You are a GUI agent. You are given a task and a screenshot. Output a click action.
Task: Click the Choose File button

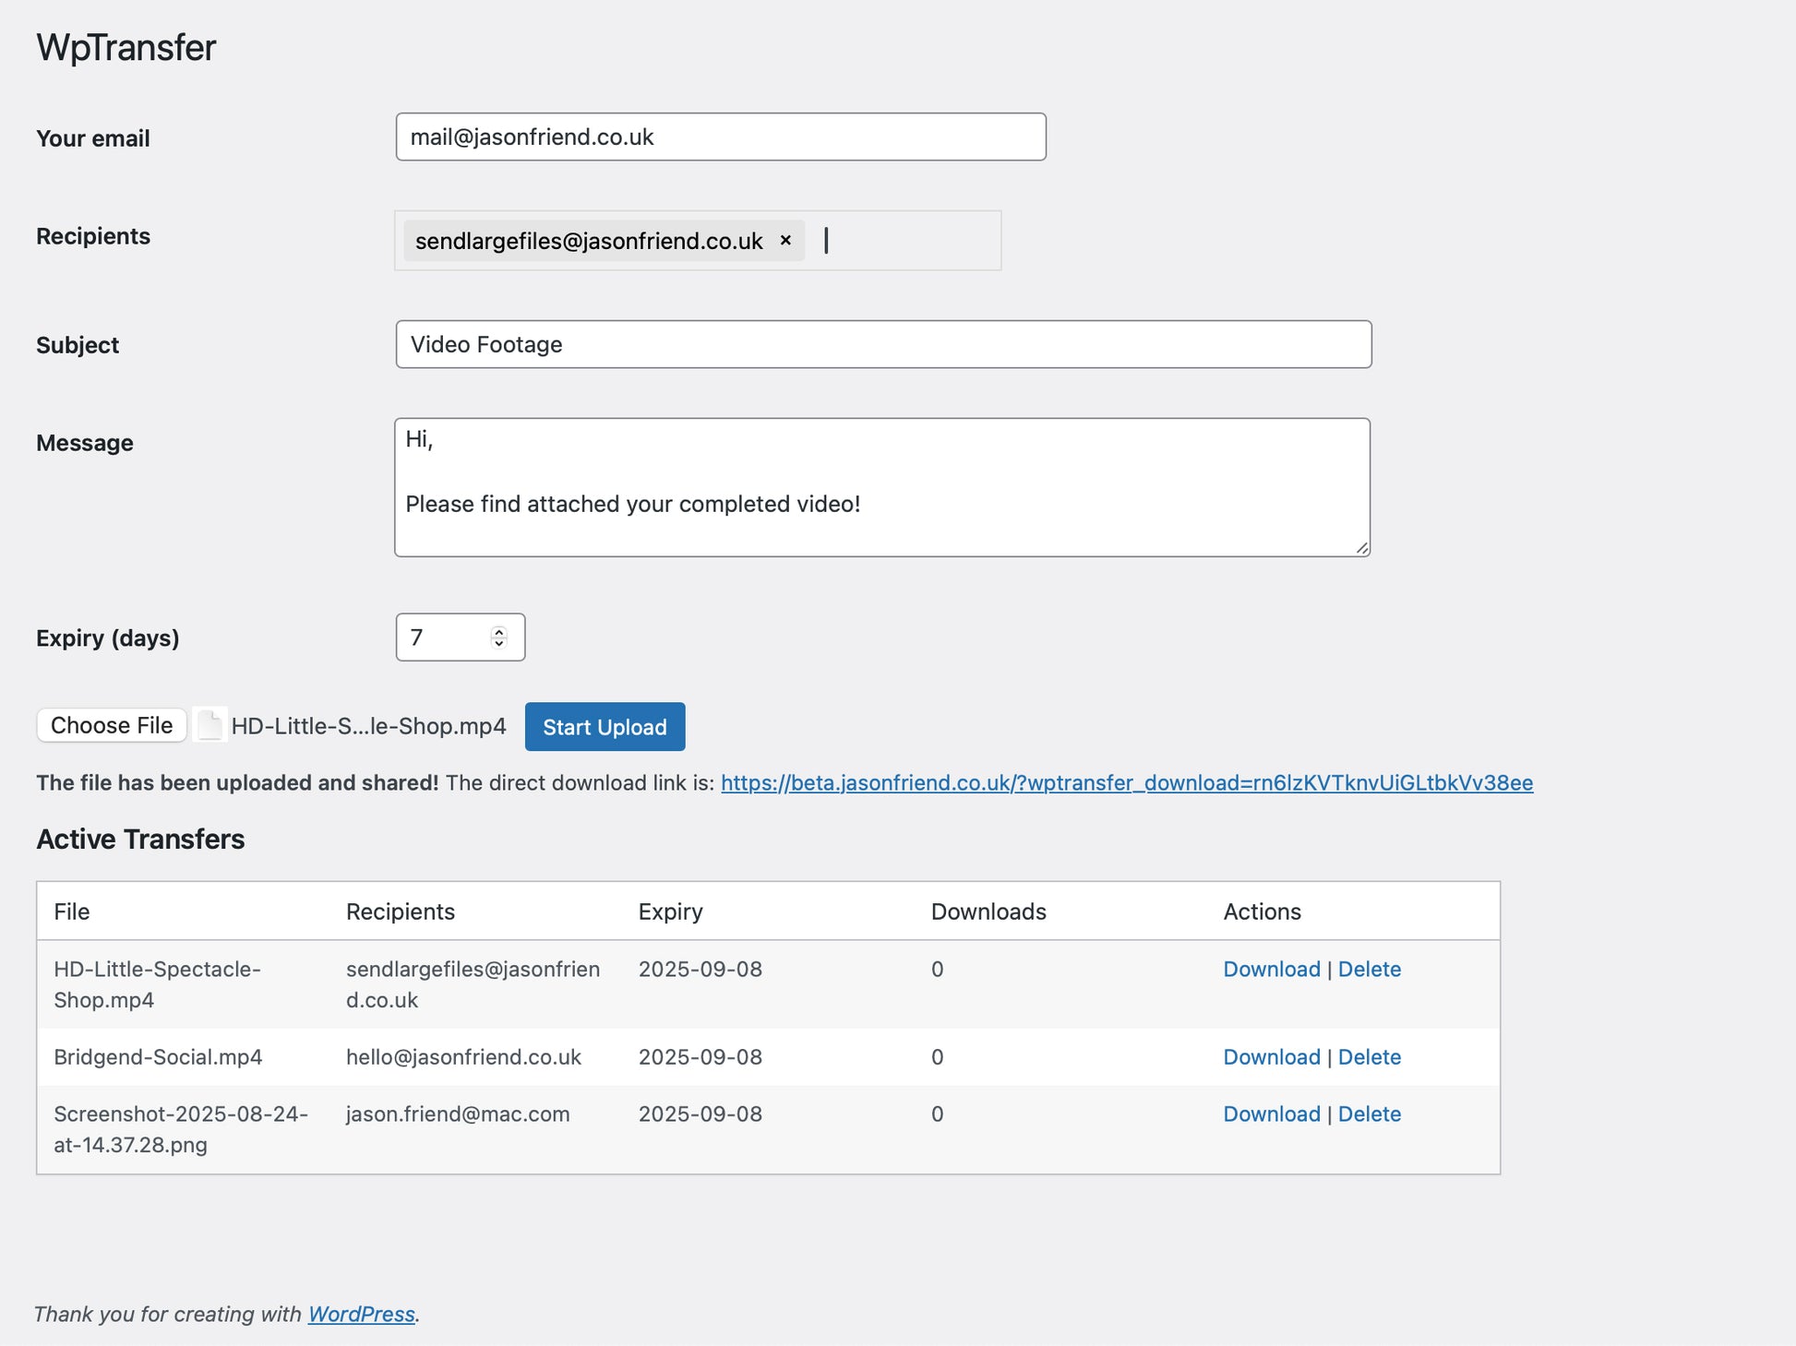(x=112, y=725)
